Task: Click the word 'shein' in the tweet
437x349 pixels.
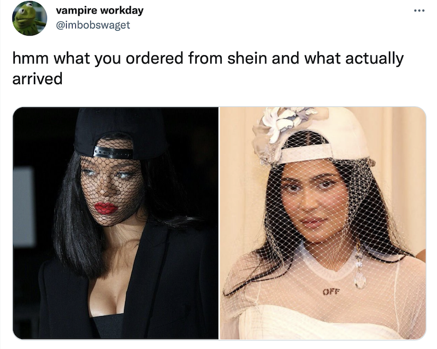Action: click(x=247, y=59)
